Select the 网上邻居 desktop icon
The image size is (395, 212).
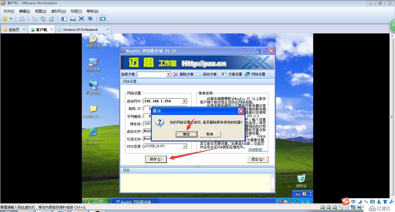93,88
